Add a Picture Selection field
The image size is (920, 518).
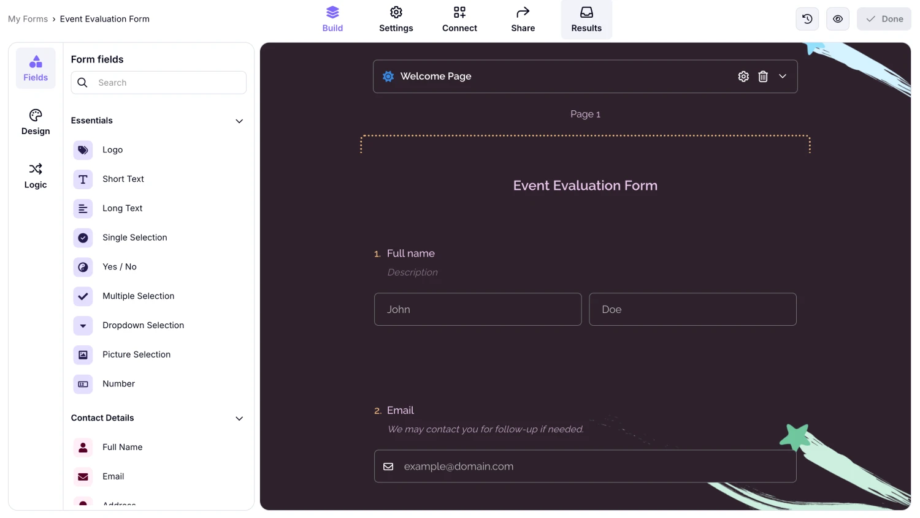pos(136,355)
